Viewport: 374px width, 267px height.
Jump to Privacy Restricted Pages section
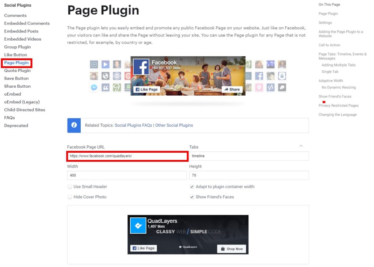click(339, 106)
